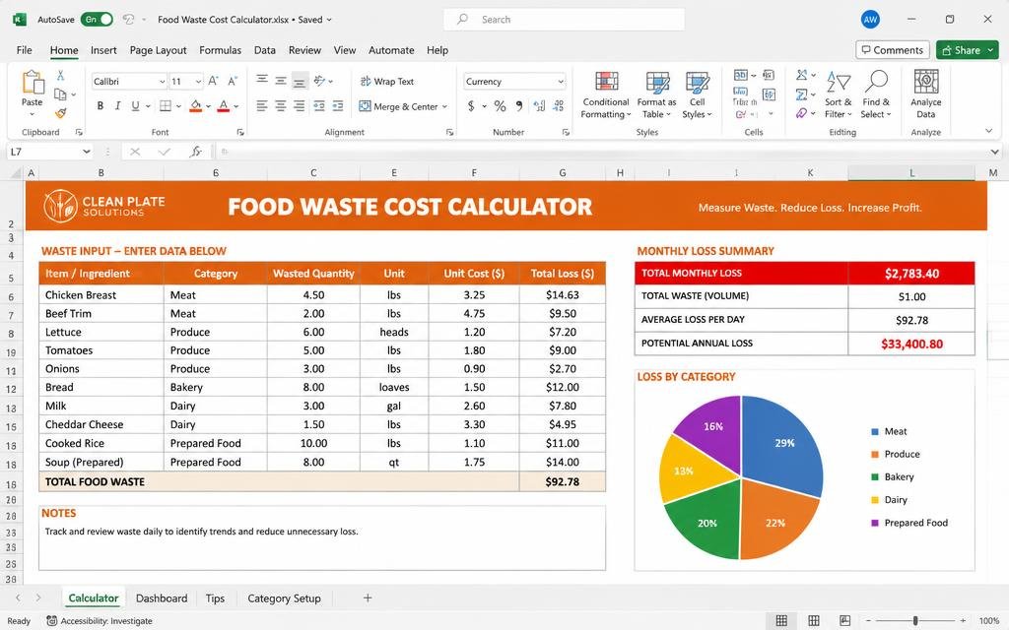This screenshot has height=630, width=1009.
Task: Toggle Underline formatting
Action: [x=135, y=106]
